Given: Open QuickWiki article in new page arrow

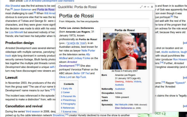Looking at the screenshot, I should (x=145, y=7).
